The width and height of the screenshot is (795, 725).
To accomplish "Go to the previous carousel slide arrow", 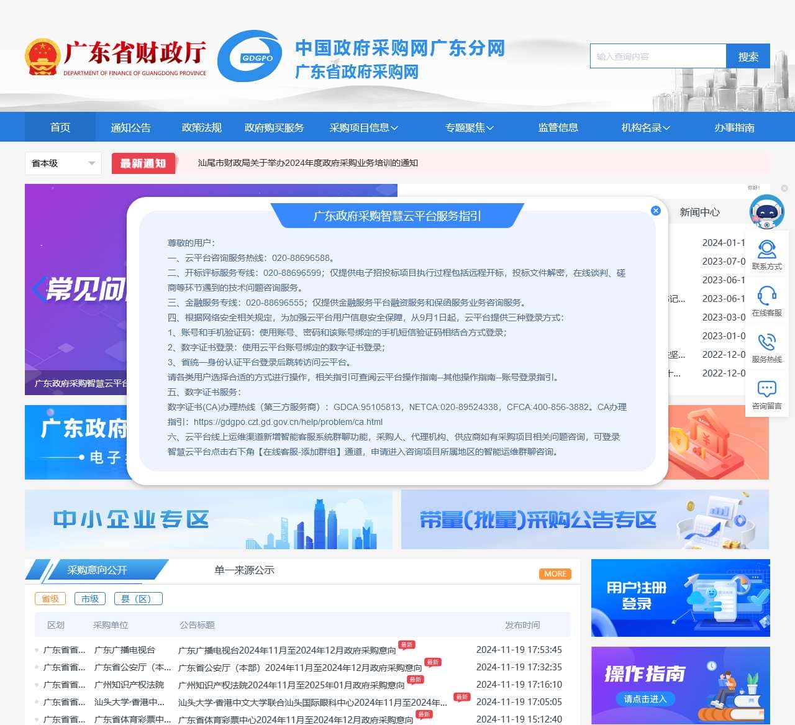I will 39,289.
